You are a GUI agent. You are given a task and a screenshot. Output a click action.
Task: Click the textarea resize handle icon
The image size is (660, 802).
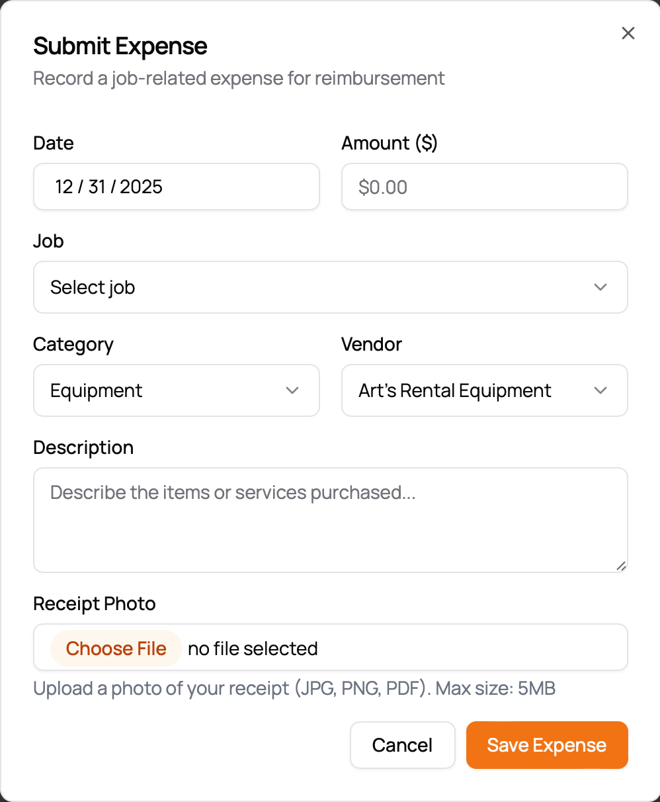[622, 566]
